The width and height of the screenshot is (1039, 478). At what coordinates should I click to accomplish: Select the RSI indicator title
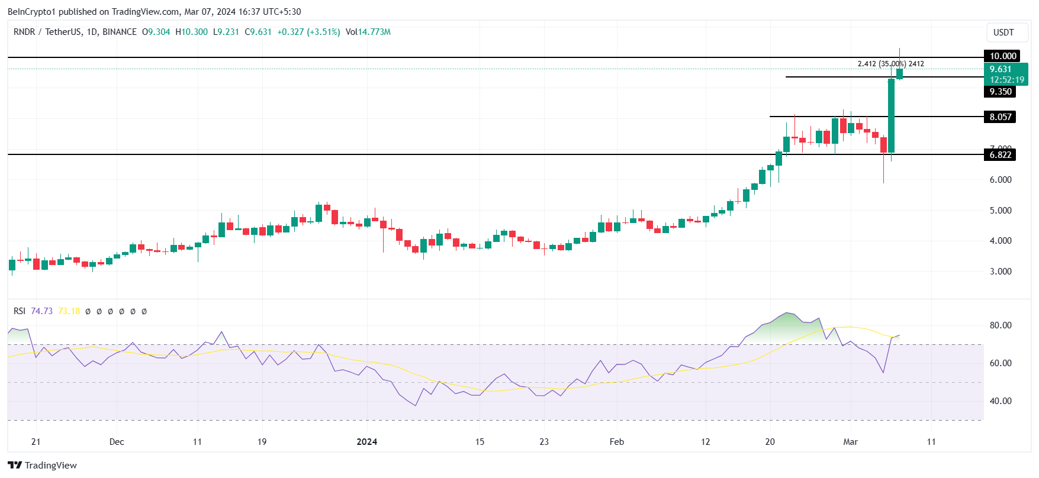point(20,311)
